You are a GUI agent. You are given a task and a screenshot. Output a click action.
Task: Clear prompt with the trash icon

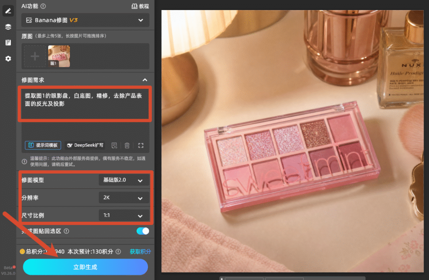[x=127, y=145]
